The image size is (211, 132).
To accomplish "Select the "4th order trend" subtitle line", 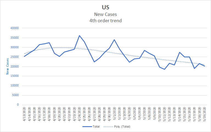I will [105, 21].
